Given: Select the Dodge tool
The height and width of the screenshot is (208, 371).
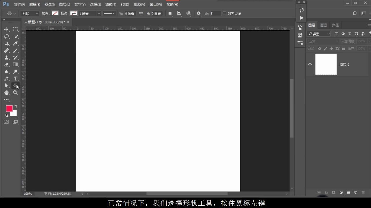Looking at the screenshot, I should click(15, 72).
